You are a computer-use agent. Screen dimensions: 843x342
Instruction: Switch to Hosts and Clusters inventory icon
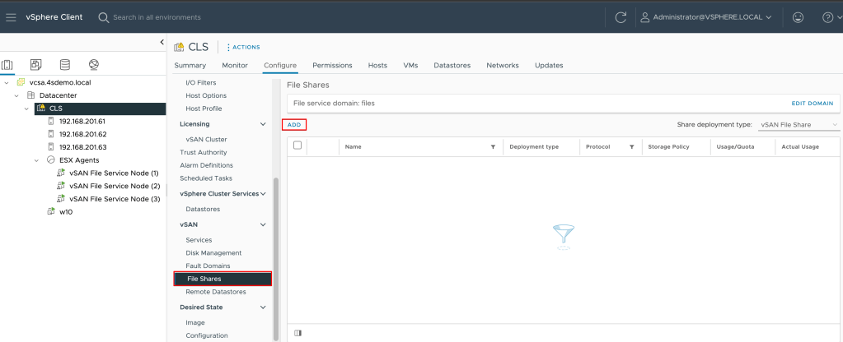point(8,66)
